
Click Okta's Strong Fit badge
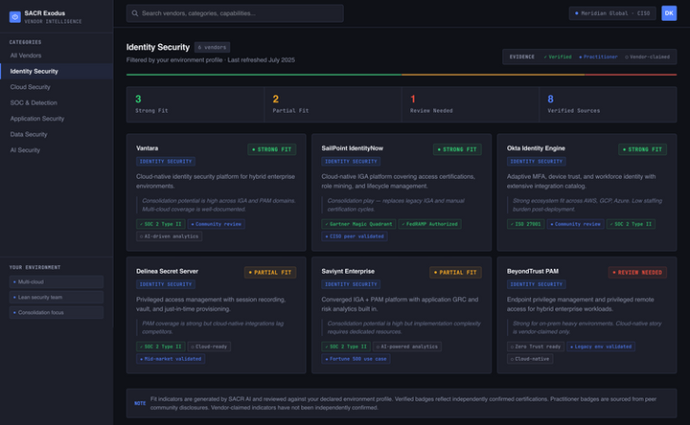642,149
